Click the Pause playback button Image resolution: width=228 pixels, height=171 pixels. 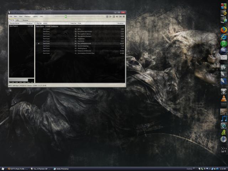coord(114,16)
